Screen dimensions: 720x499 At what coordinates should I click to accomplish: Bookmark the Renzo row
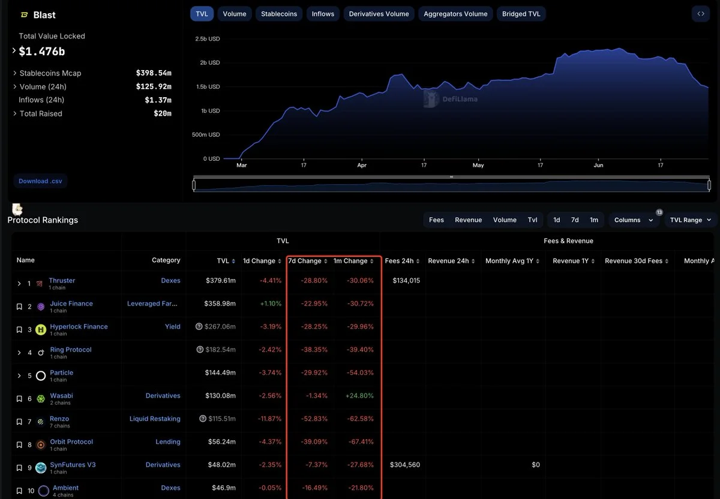pos(19,422)
